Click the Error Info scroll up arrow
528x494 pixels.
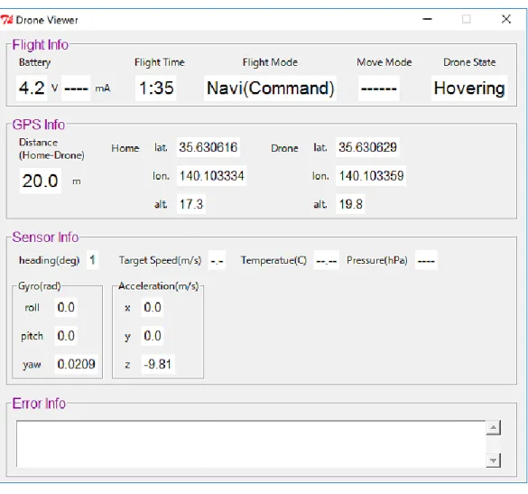tap(494, 427)
